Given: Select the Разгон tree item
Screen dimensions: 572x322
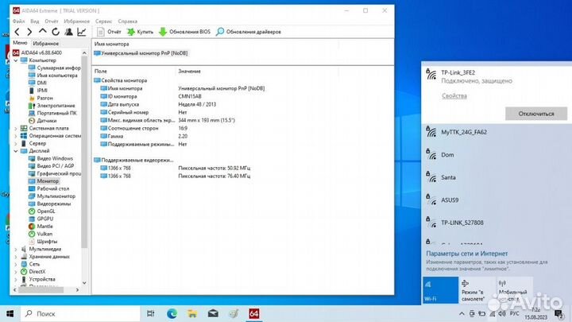Looking at the screenshot, I should 41,98.
